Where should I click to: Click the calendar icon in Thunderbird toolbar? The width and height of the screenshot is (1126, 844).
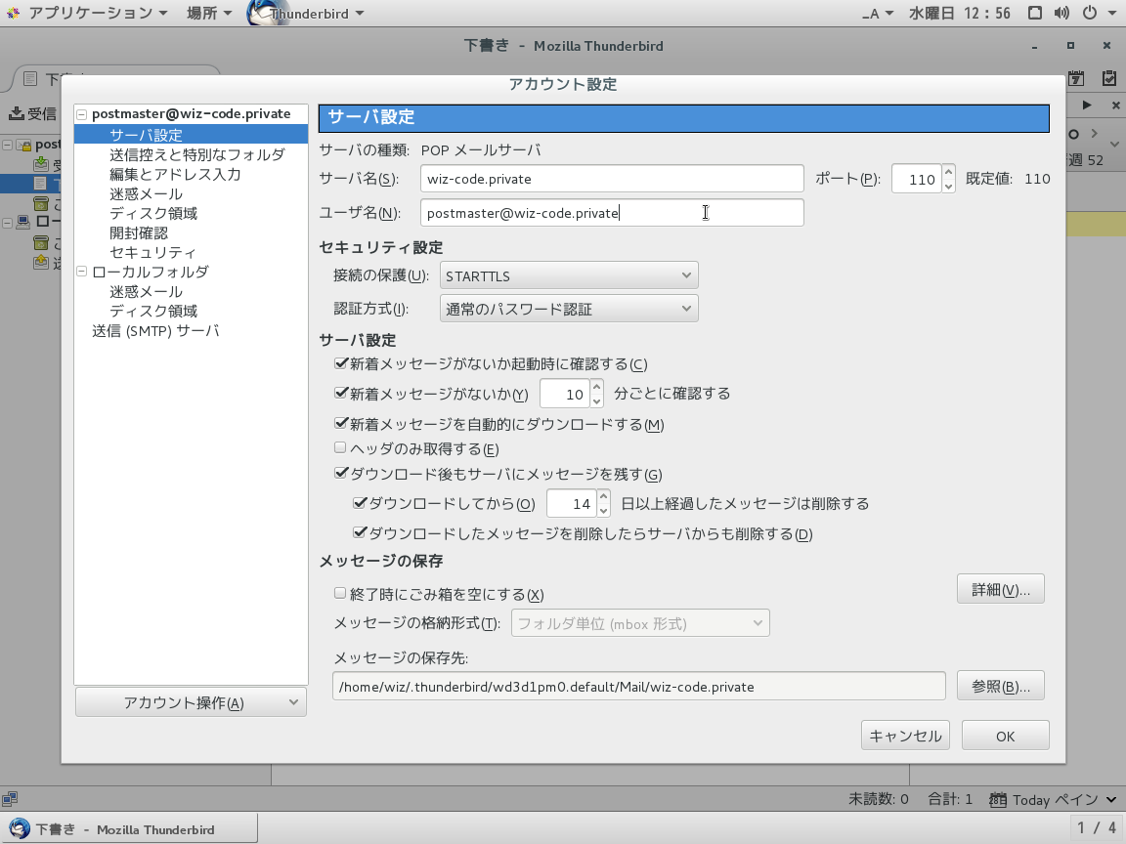pyautogui.click(x=1076, y=78)
